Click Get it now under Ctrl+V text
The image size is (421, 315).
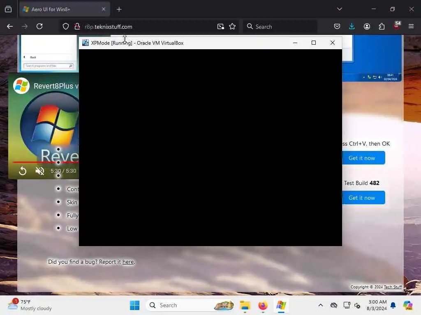[363, 158]
